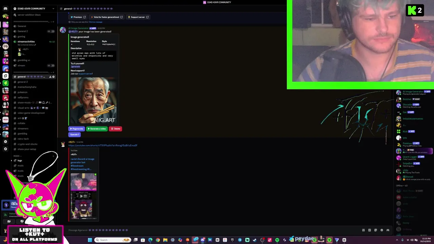Click the Discord icon in the taskbar
The width and height of the screenshot is (434, 244).
[202, 240]
